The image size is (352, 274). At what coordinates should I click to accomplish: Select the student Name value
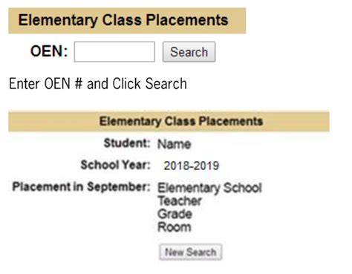pos(175,144)
